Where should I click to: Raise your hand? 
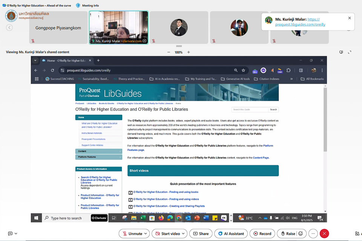[287, 233]
